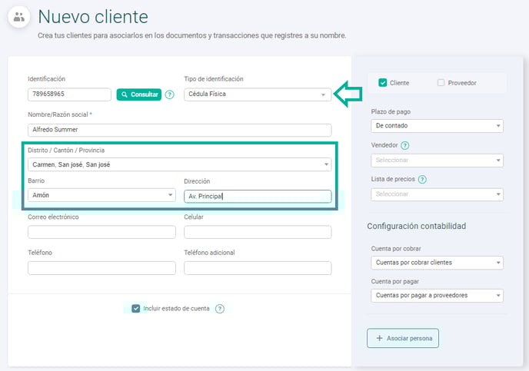Click the Nuevo cliente page title
529x371 pixels.
[x=93, y=17]
